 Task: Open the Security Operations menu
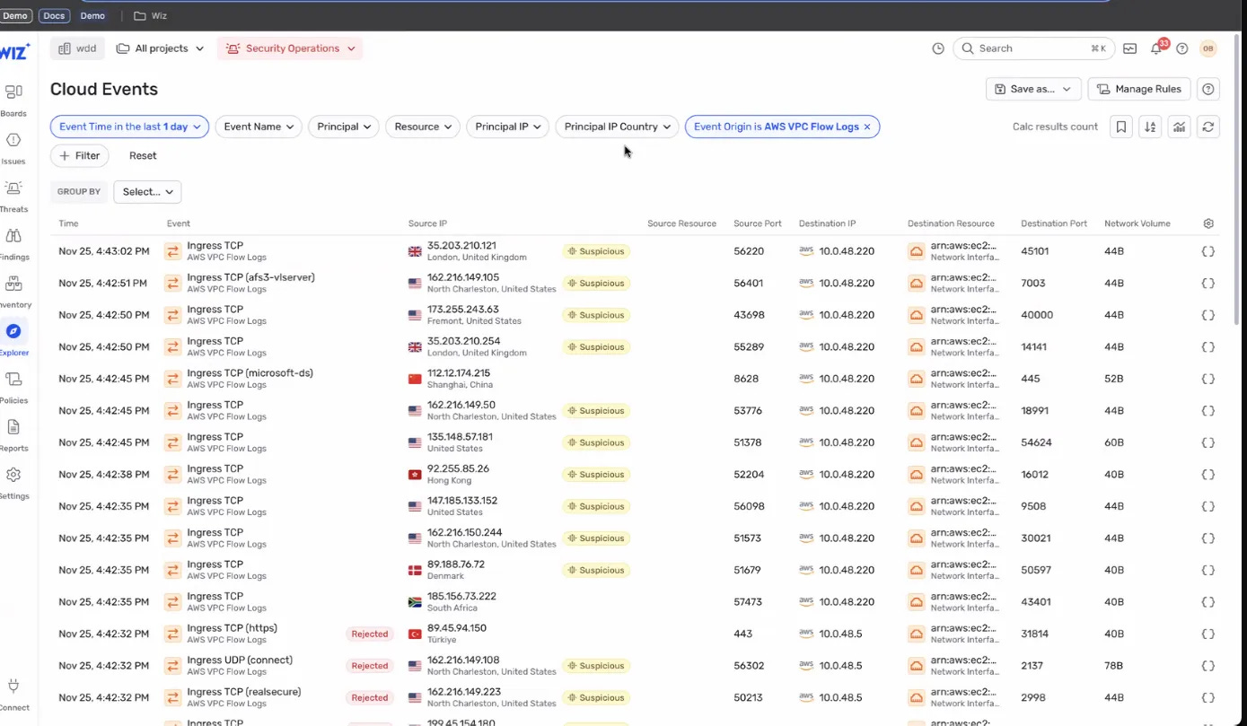(x=290, y=48)
